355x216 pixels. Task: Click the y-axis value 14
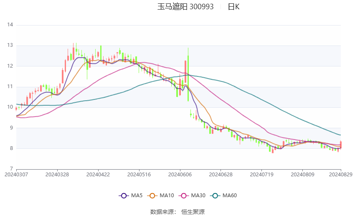tap(10, 25)
